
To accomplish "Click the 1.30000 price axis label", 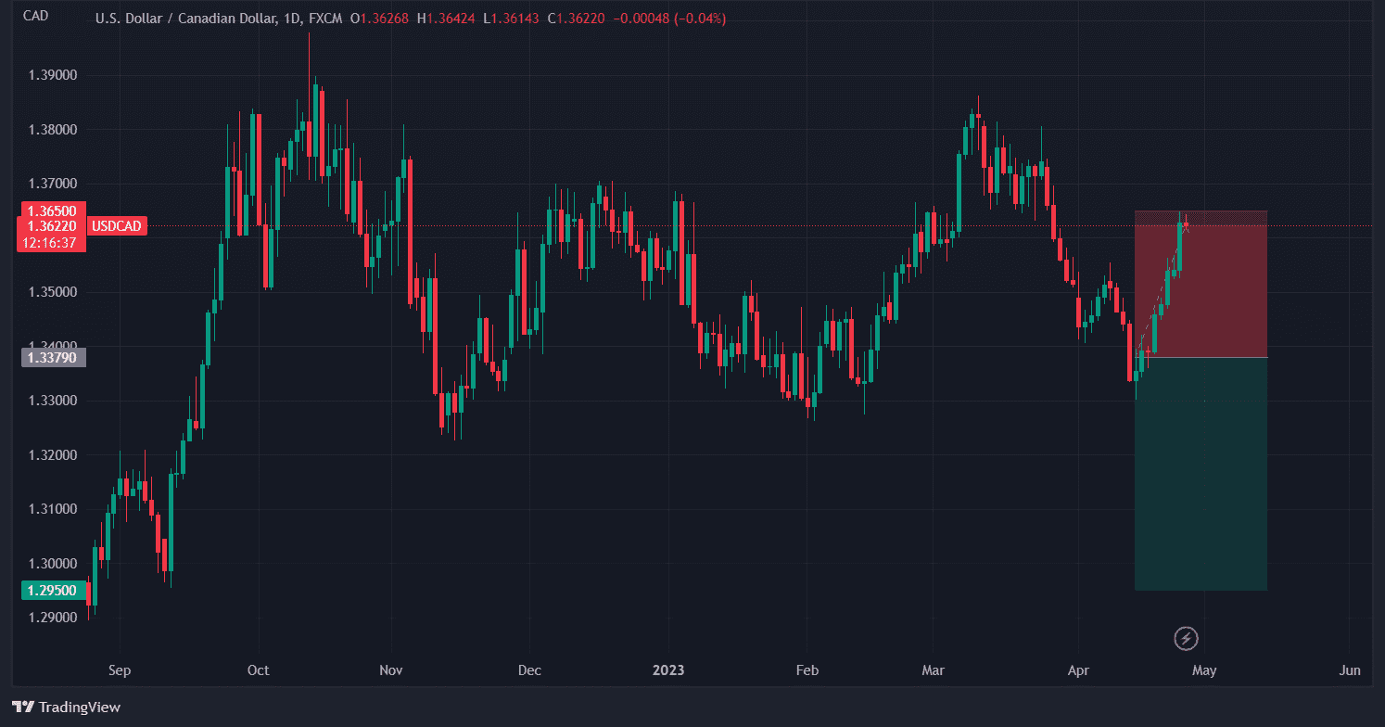I will point(52,564).
